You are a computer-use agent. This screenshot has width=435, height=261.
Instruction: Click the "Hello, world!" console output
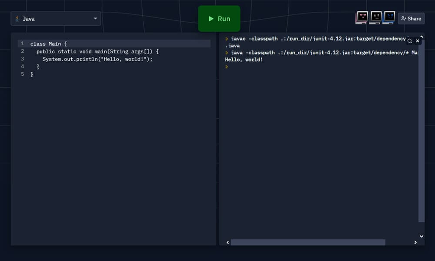coord(244,60)
